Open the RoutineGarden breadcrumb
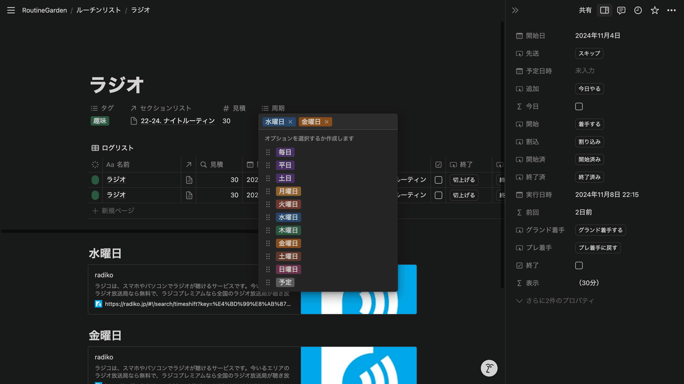The height and width of the screenshot is (384, 684). [x=44, y=10]
